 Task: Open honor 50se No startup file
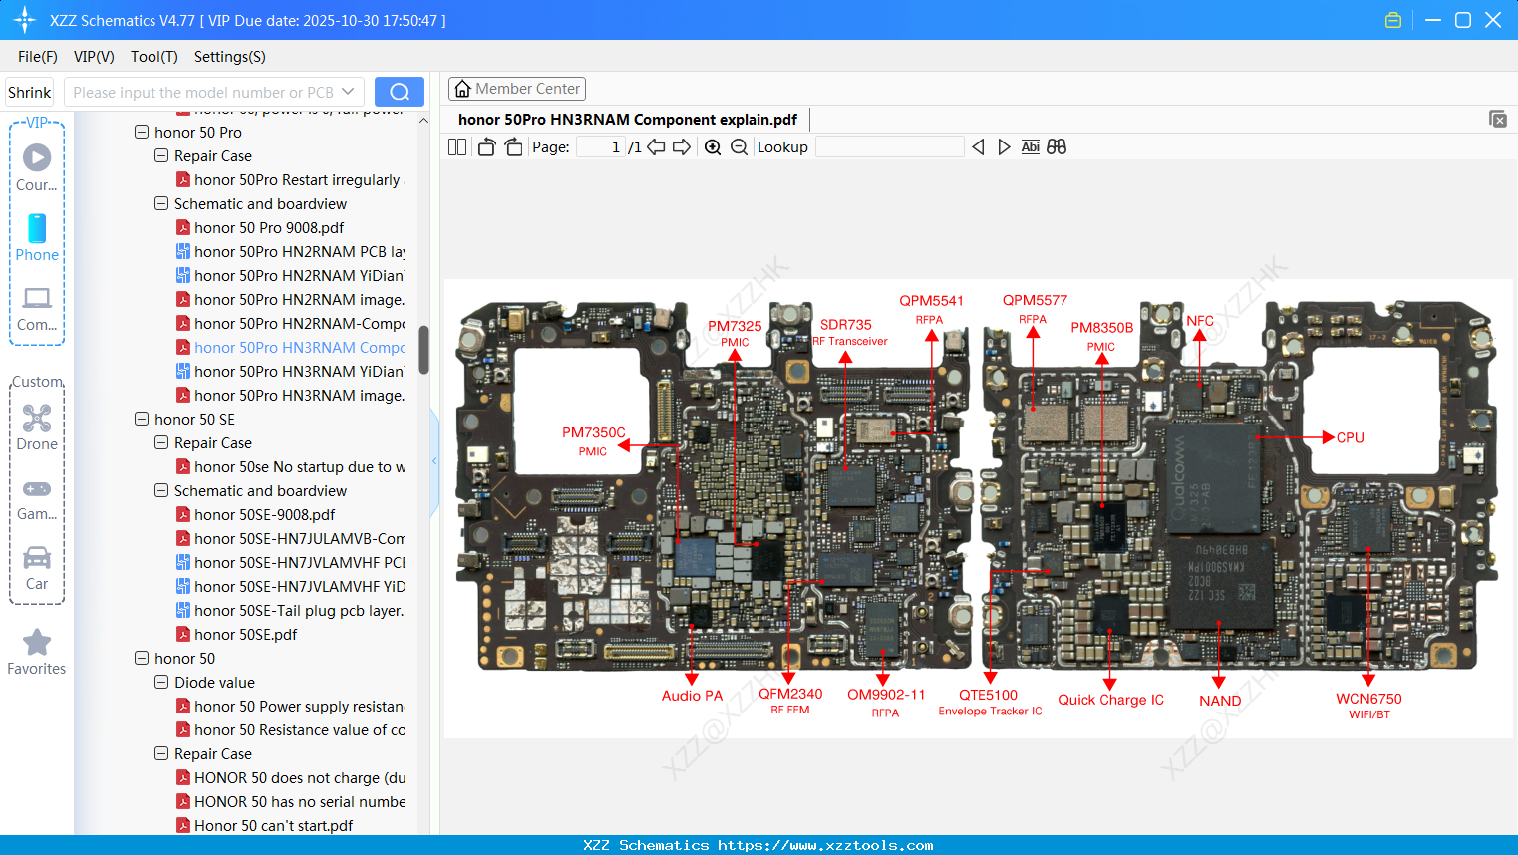[290, 467]
